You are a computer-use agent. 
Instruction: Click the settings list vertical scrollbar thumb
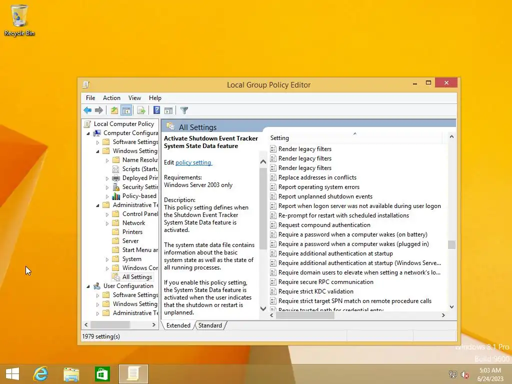point(451,244)
